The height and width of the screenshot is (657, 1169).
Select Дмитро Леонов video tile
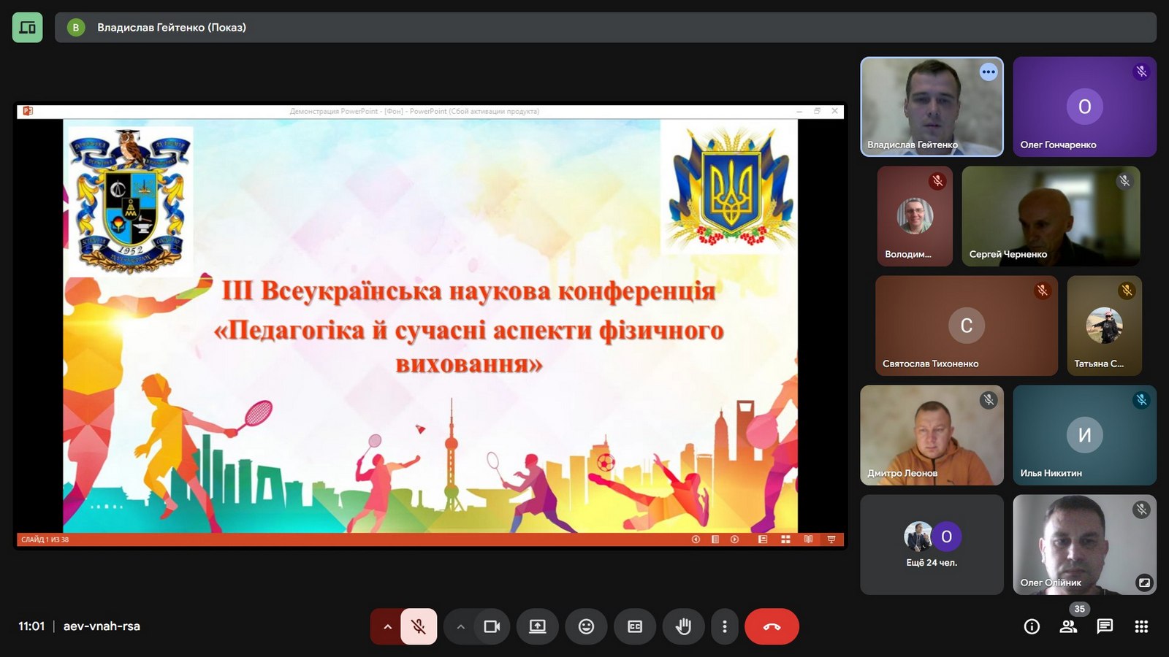coord(932,435)
